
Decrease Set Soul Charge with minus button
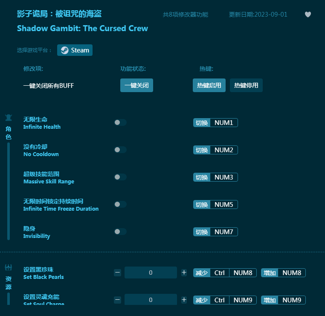[x=118, y=300]
